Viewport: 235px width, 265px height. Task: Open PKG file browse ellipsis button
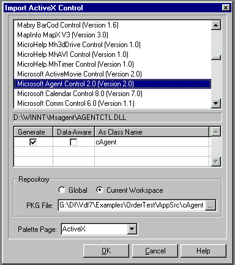tap(211, 206)
